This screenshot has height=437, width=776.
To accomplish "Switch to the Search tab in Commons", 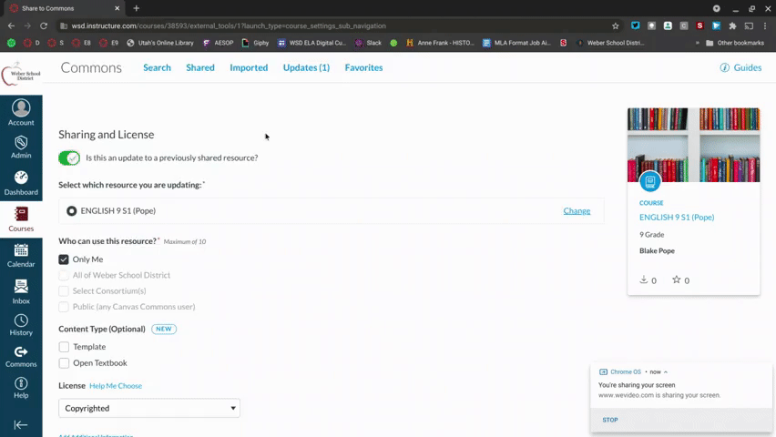I will pos(157,67).
